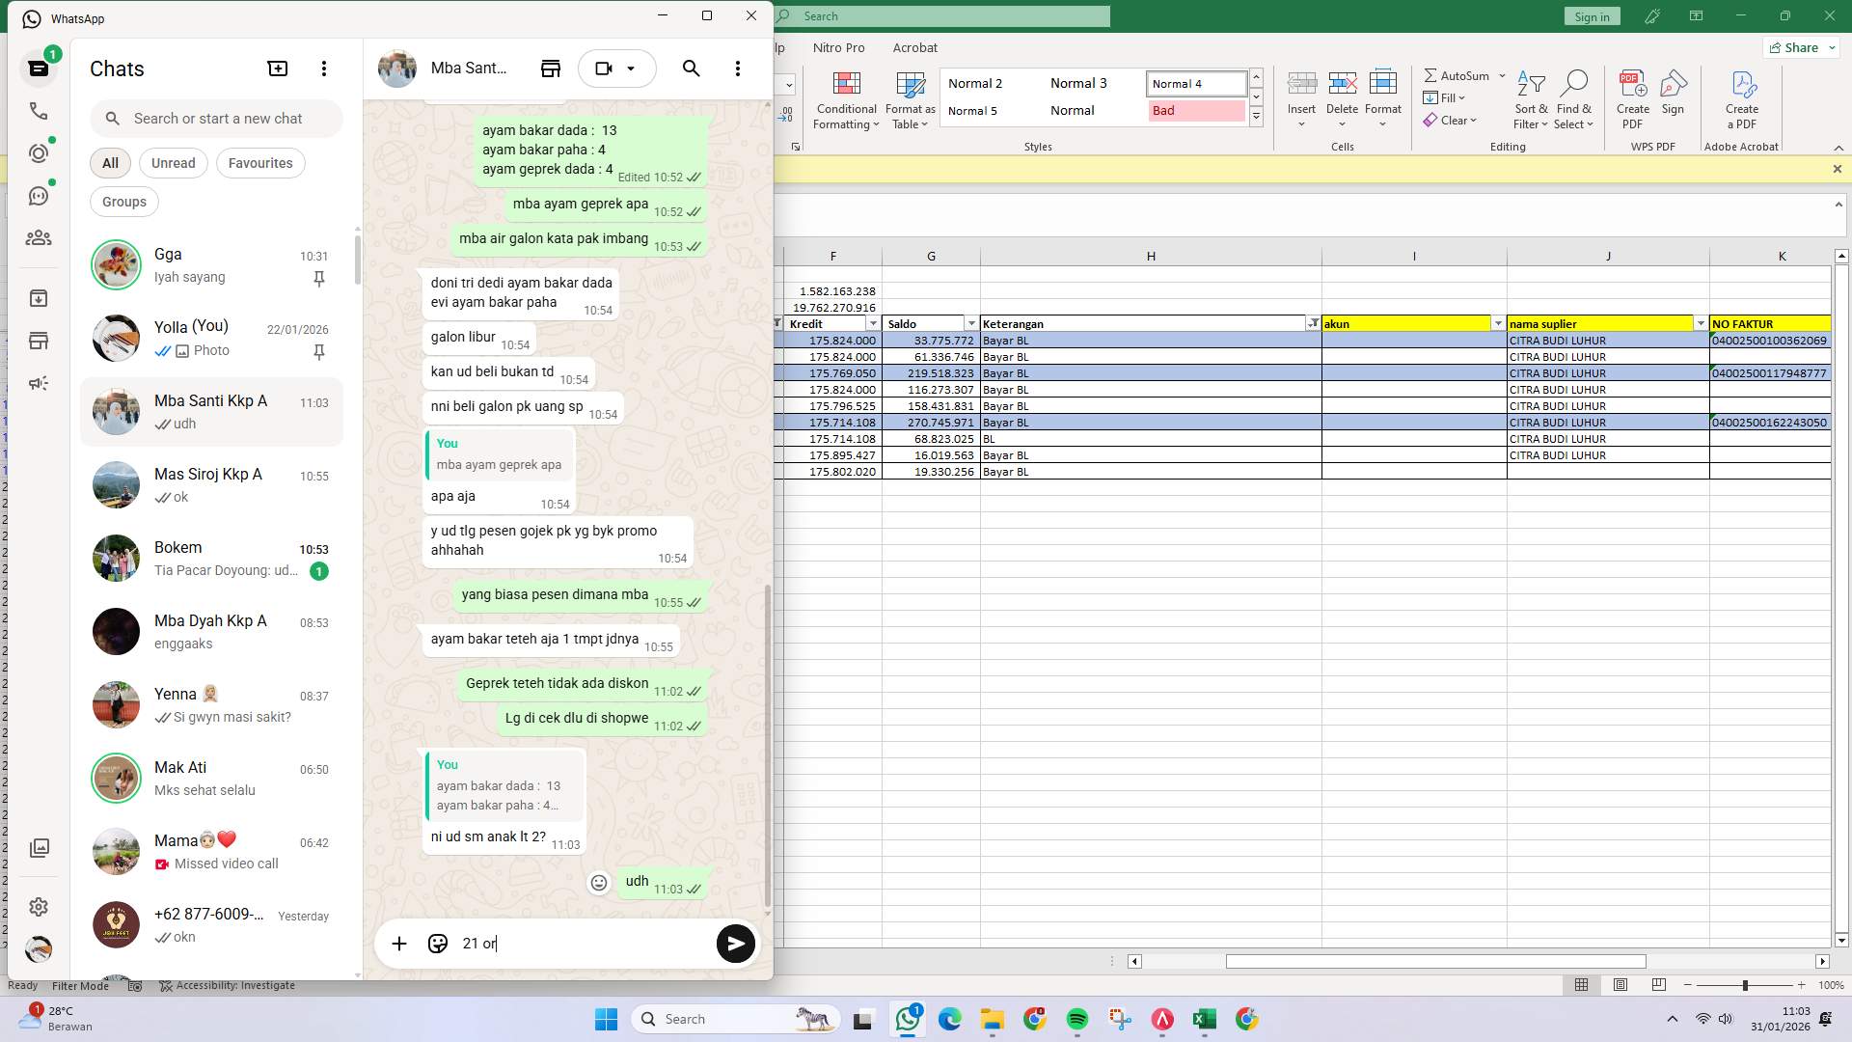The height and width of the screenshot is (1042, 1852).
Task: Click the Create PDF icon in WPS PDF group
Action: [x=1632, y=92]
